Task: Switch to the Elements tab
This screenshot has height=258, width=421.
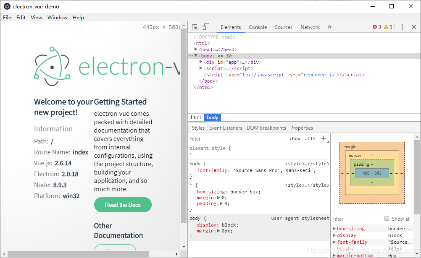Action: [231, 27]
